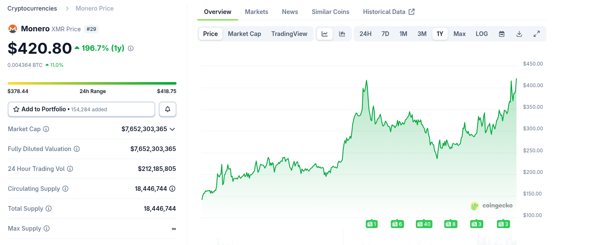Set chart range to 1Y
This screenshot has height=245, width=600.
click(440, 34)
